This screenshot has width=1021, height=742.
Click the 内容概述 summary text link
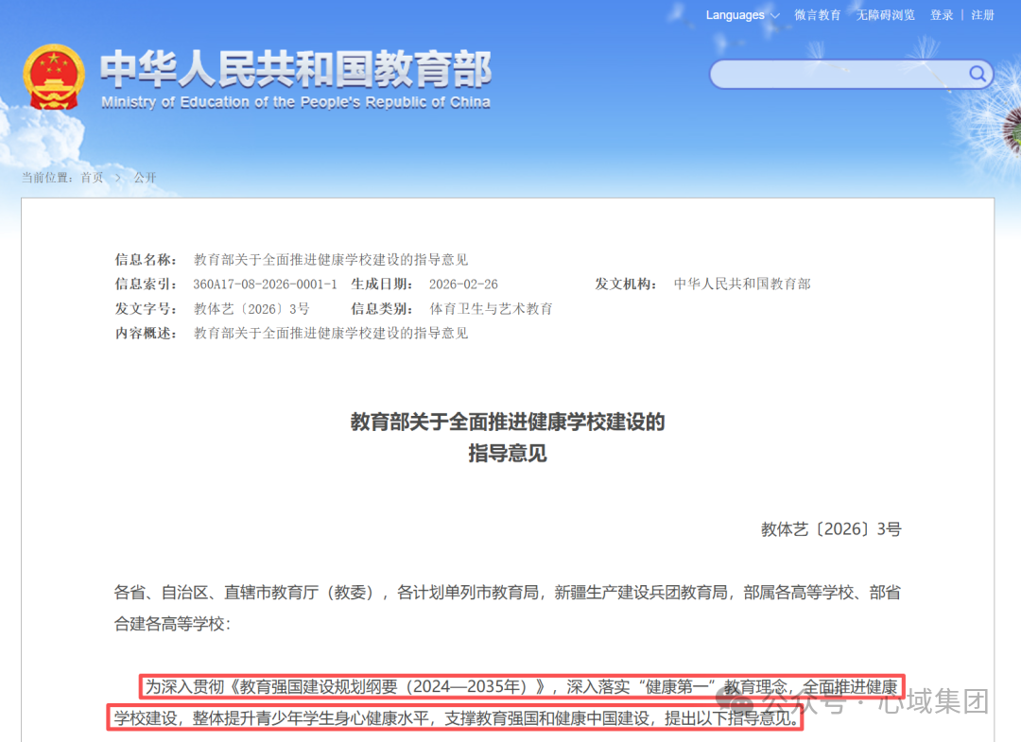point(329,333)
